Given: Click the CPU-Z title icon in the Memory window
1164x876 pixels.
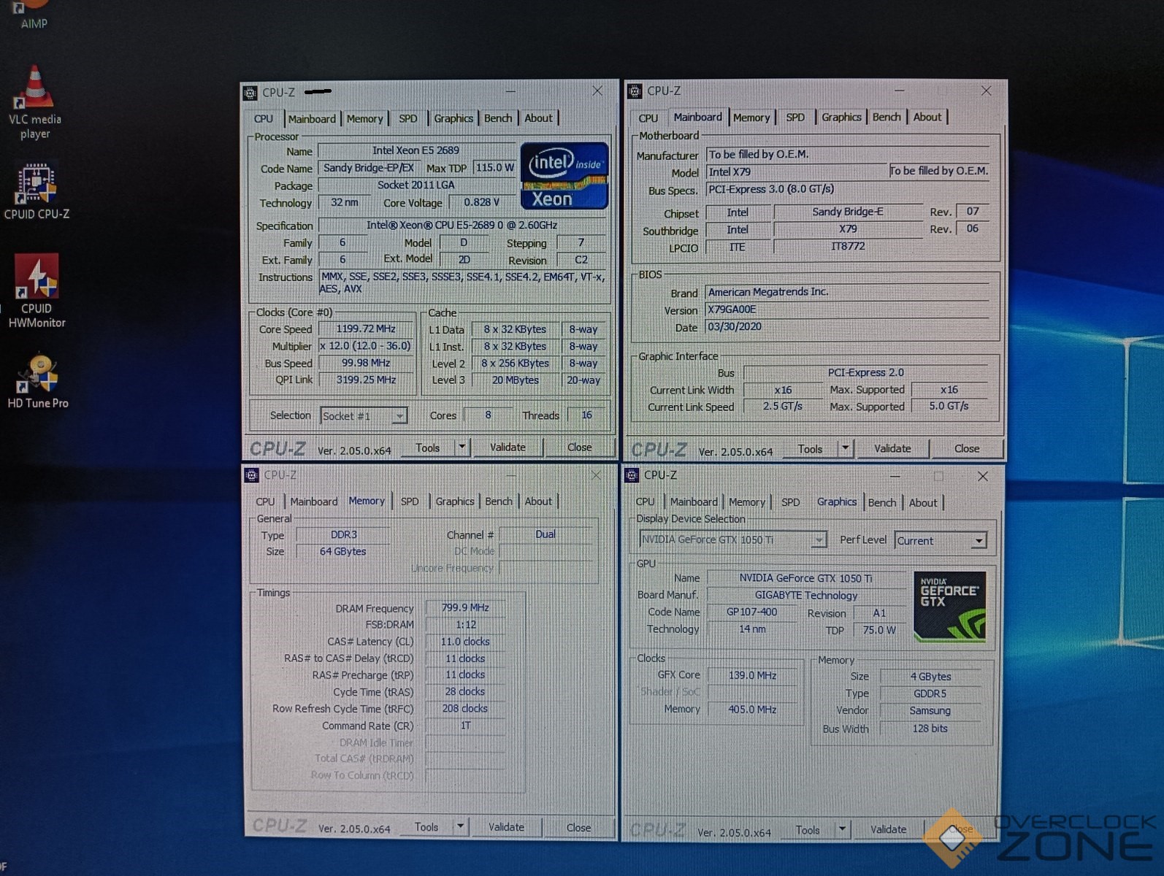Looking at the screenshot, I should pyautogui.click(x=252, y=475).
